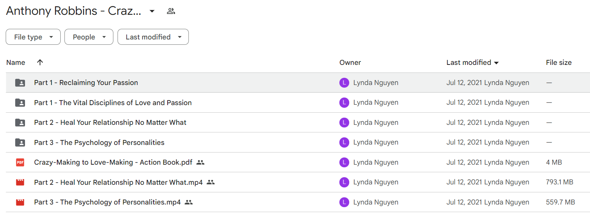Click the File size column header
Viewport: 590px width, 214px height.
(559, 63)
